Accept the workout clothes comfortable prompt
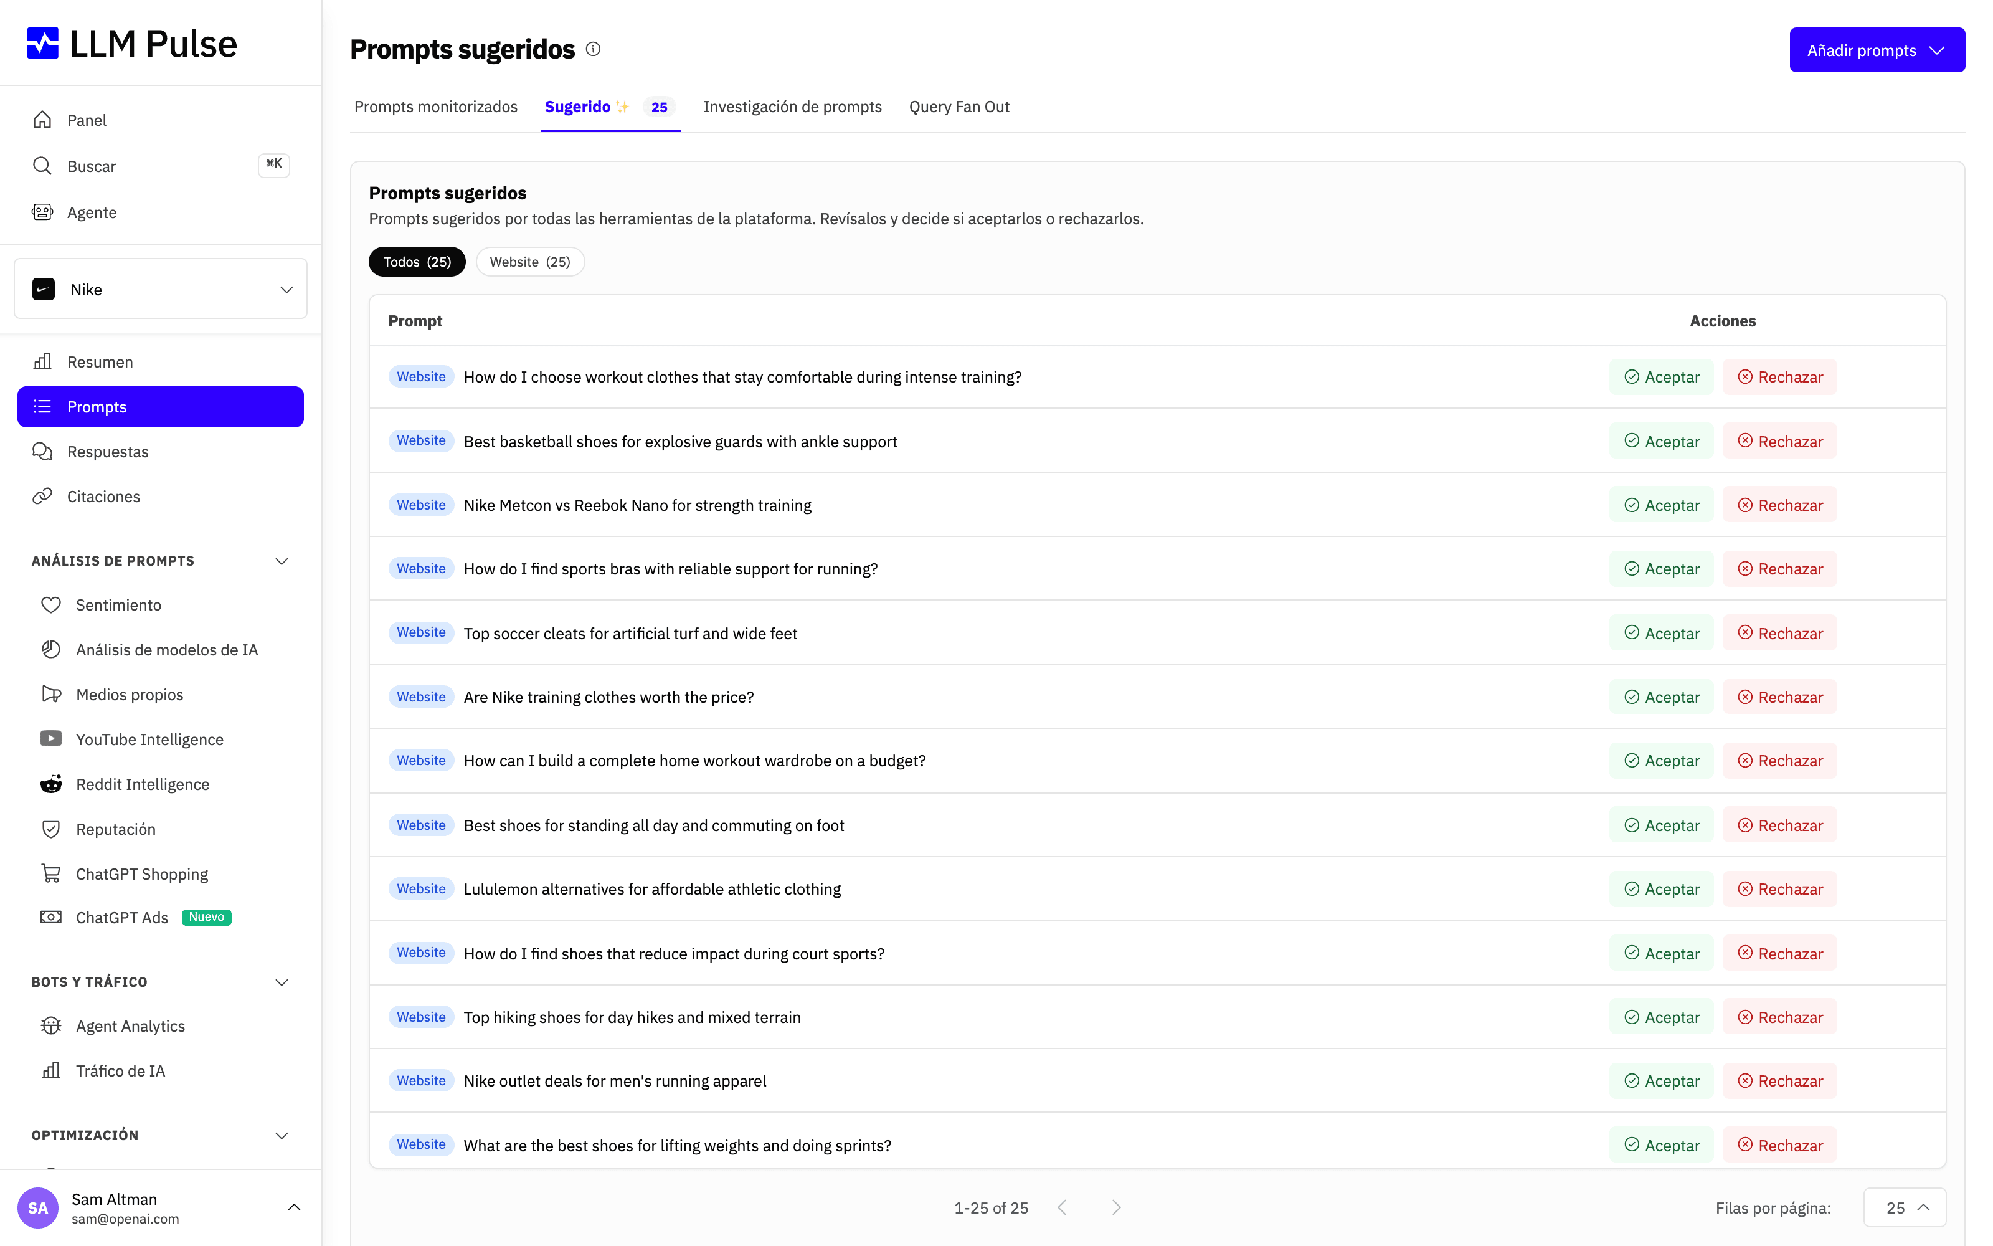 click(x=1661, y=376)
